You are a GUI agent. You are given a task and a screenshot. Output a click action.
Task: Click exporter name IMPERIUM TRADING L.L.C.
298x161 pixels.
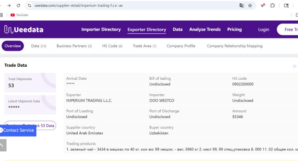pos(89,100)
